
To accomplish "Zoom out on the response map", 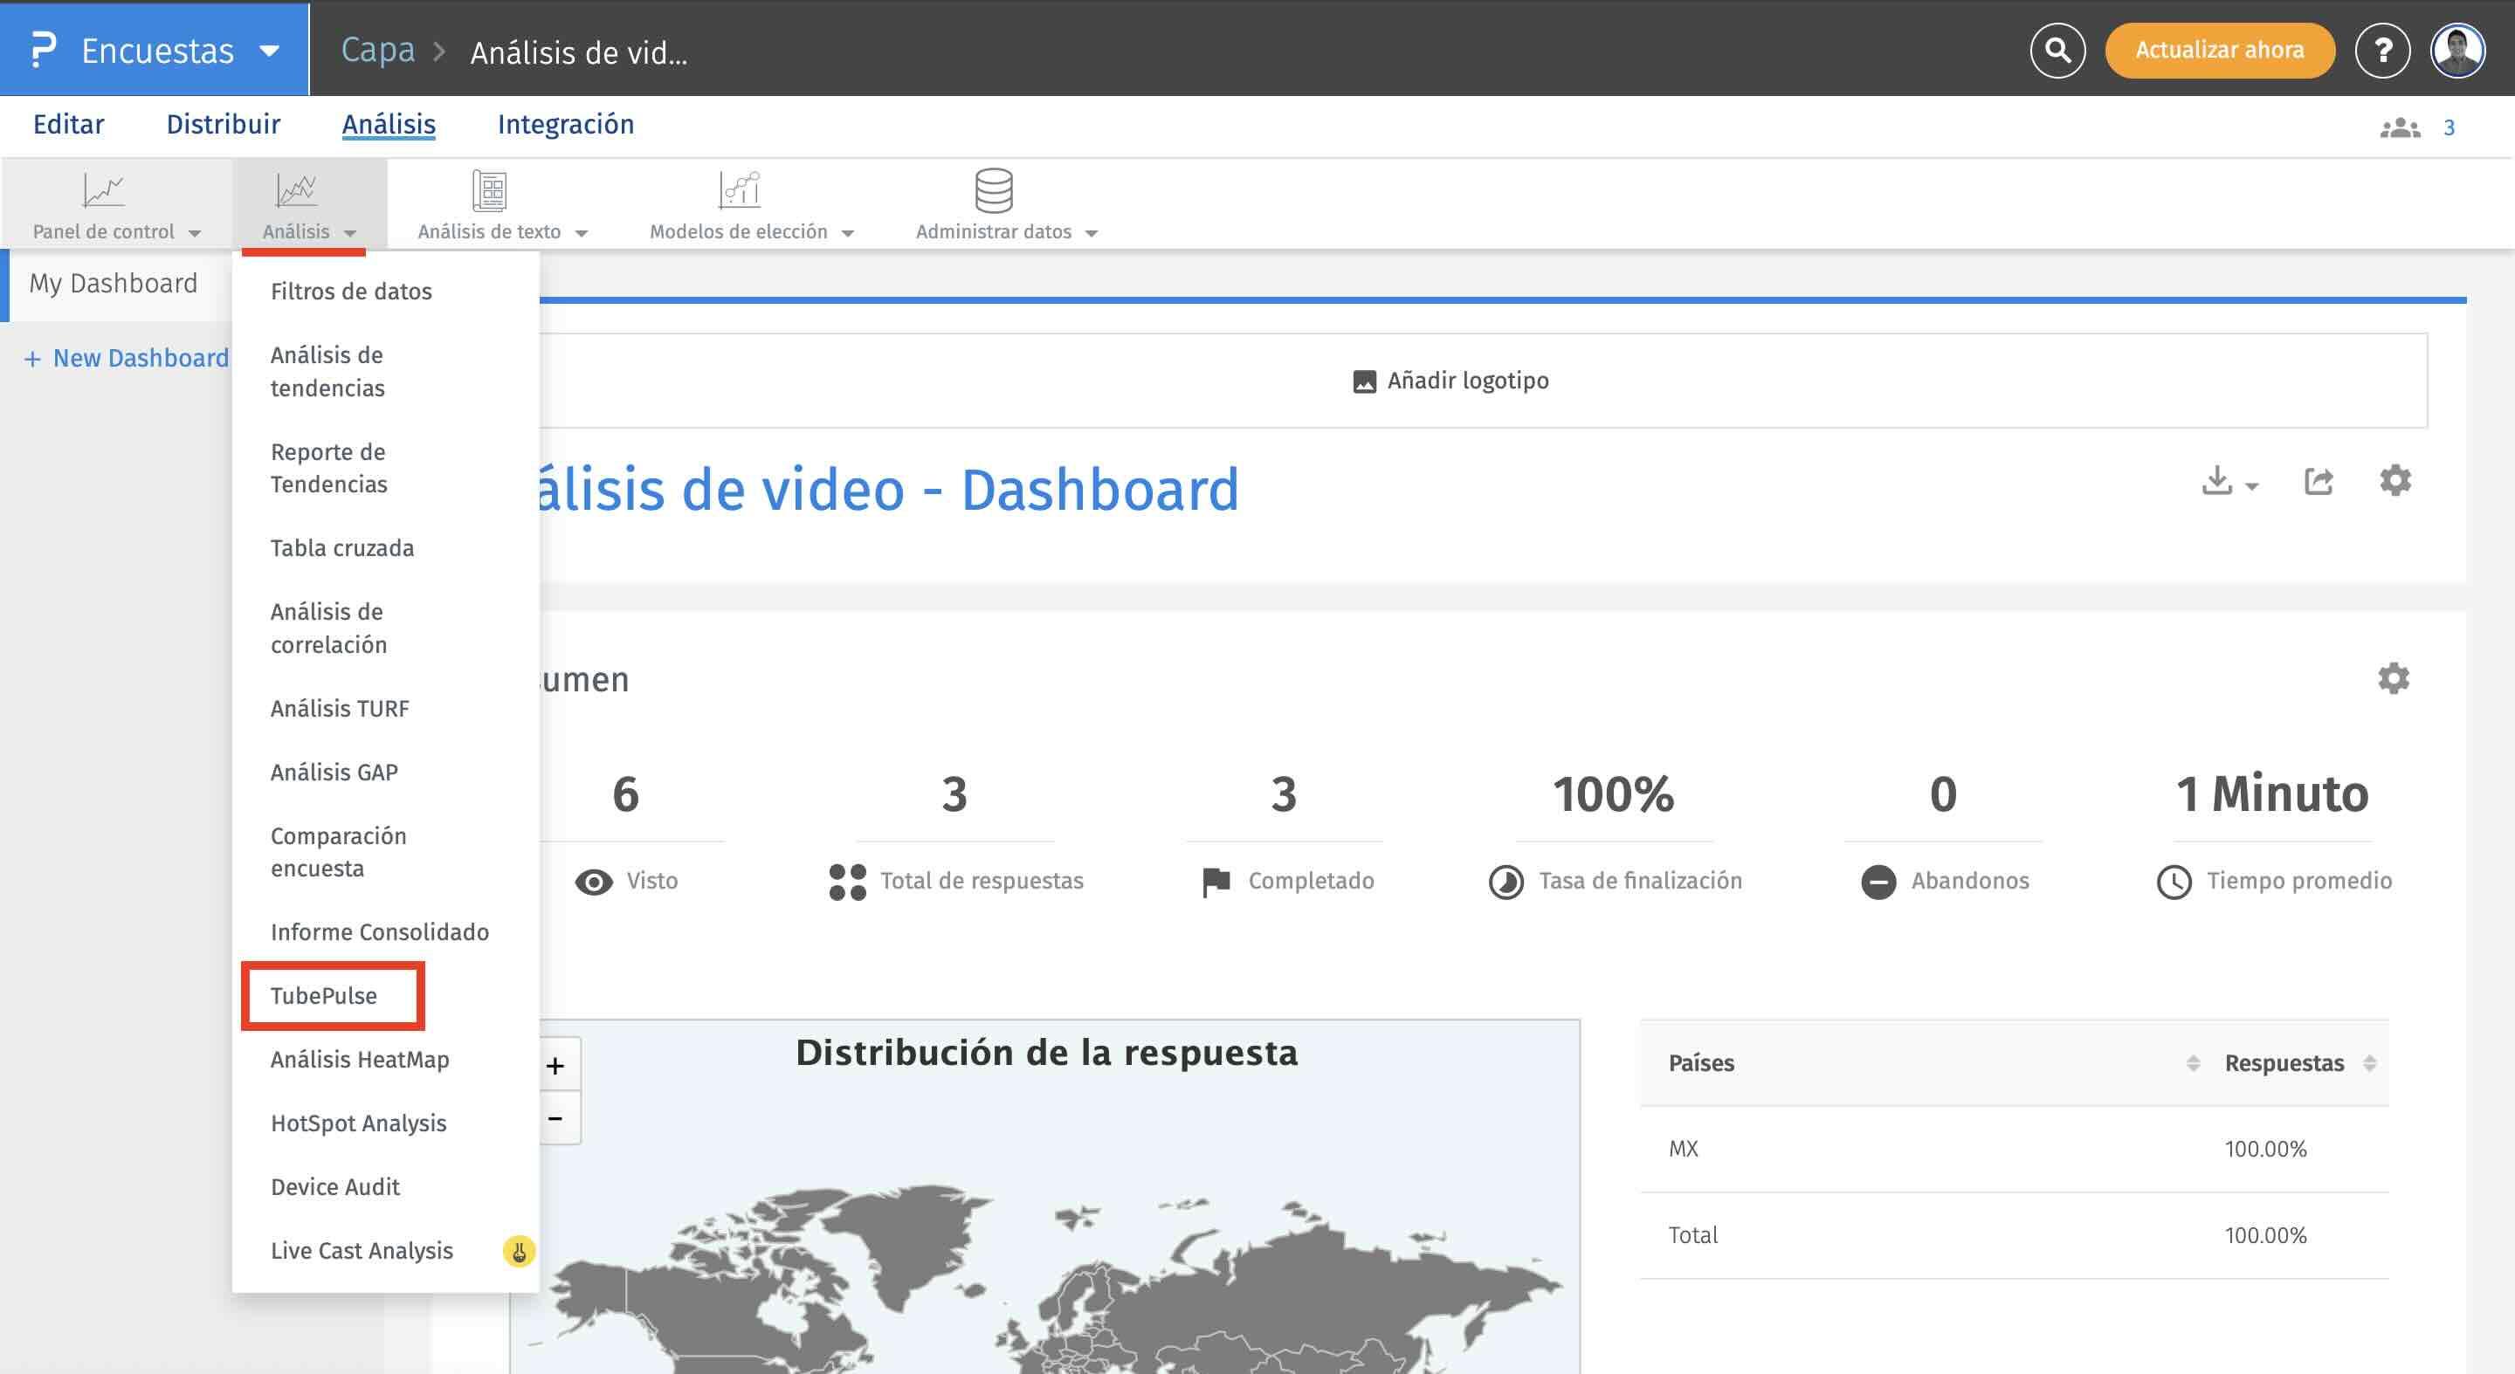I will point(555,1118).
